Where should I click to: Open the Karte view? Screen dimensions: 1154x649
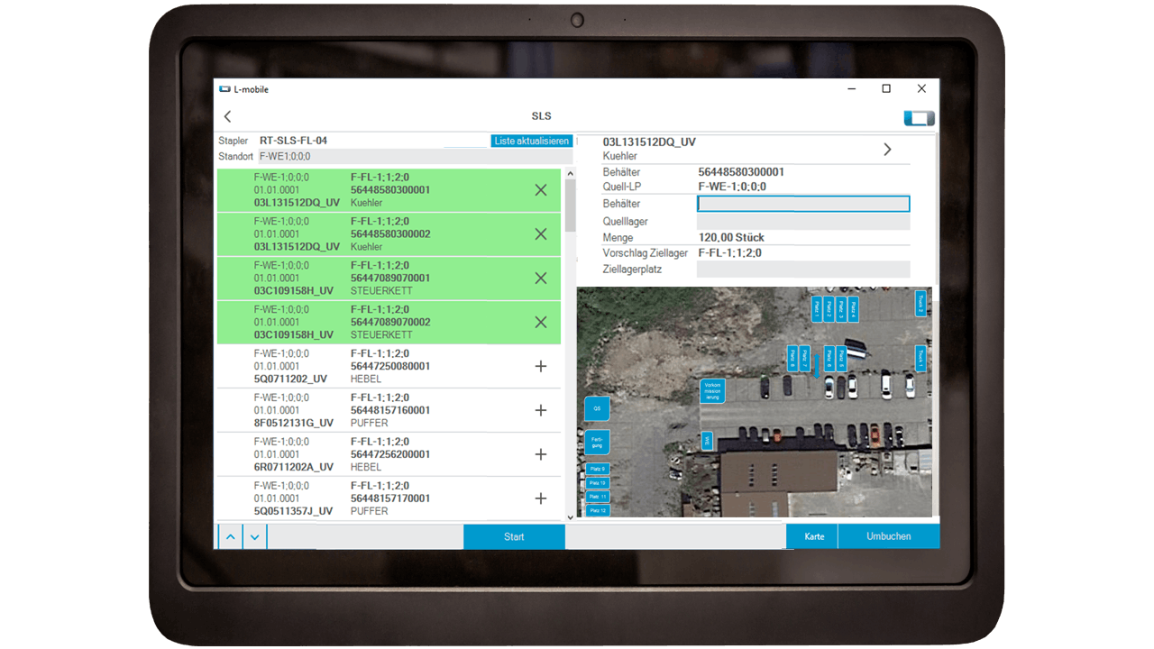tap(813, 536)
